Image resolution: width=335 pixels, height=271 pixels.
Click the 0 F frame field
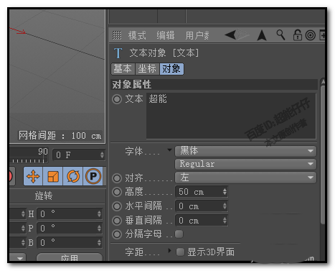(79, 155)
